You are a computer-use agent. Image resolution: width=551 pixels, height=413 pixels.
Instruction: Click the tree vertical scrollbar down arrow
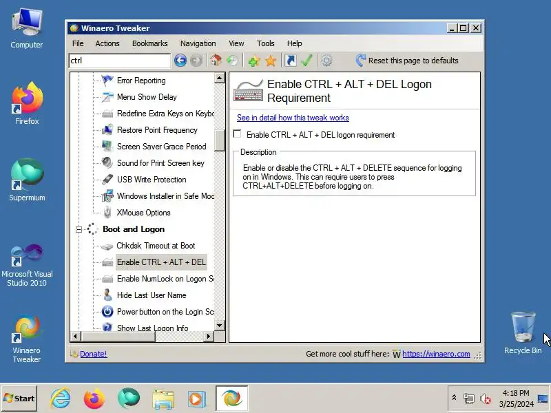(220, 325)
